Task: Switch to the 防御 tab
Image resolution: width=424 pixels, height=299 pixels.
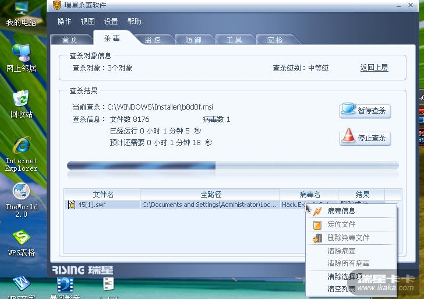Action: click(x=193, y=40)
